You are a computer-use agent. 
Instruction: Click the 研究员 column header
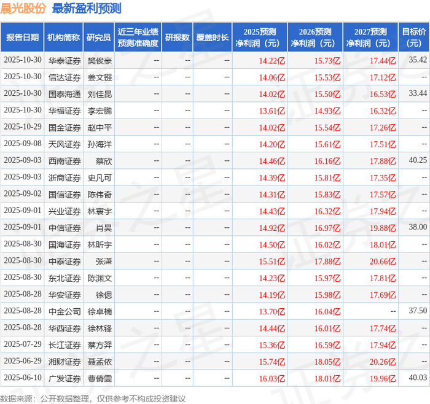tap(98, 37)
